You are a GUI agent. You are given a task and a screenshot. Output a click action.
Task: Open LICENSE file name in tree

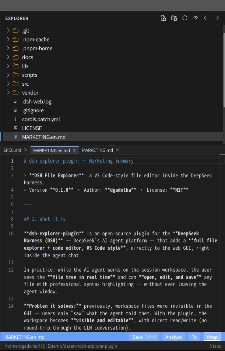[32, 128]
